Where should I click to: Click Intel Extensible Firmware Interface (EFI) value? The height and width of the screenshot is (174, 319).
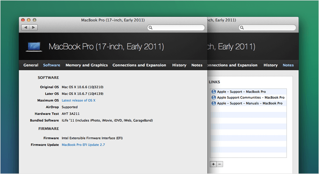point(92,138)
